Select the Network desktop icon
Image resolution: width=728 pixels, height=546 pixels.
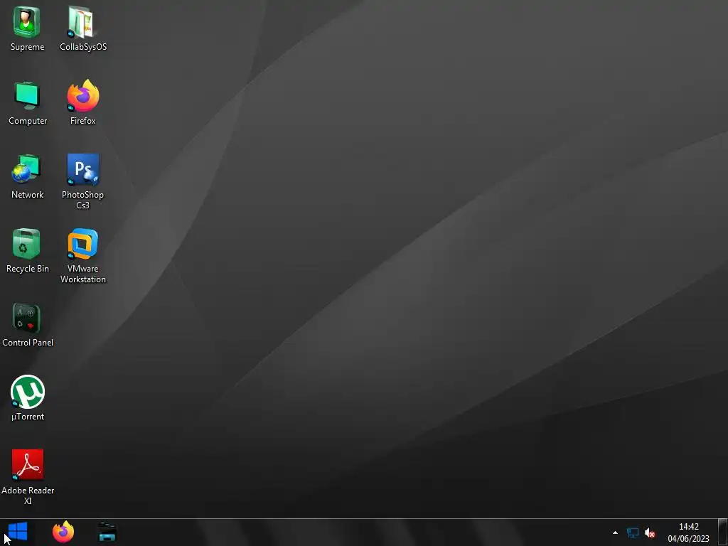click(26, 169)
